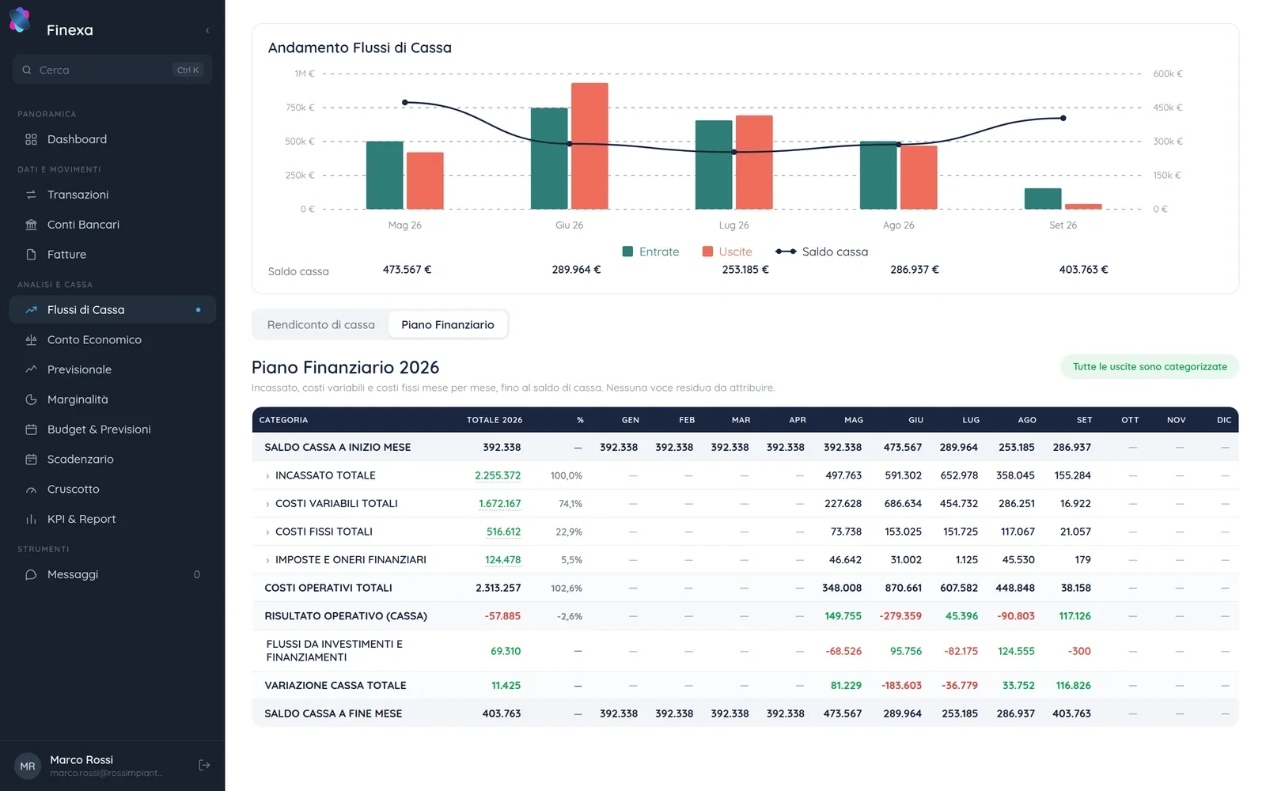
Task: Open Dashboard via its grid icon
Action: [x=32, y=139]
